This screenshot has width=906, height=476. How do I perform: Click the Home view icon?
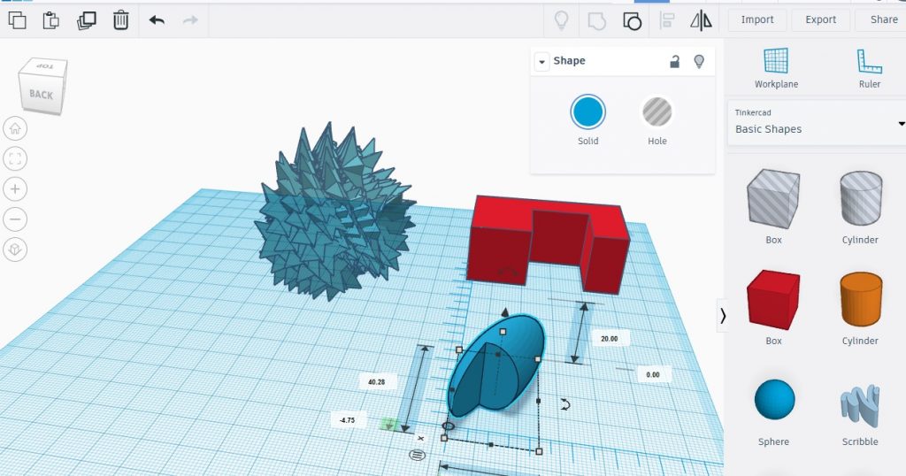[15, 128]
